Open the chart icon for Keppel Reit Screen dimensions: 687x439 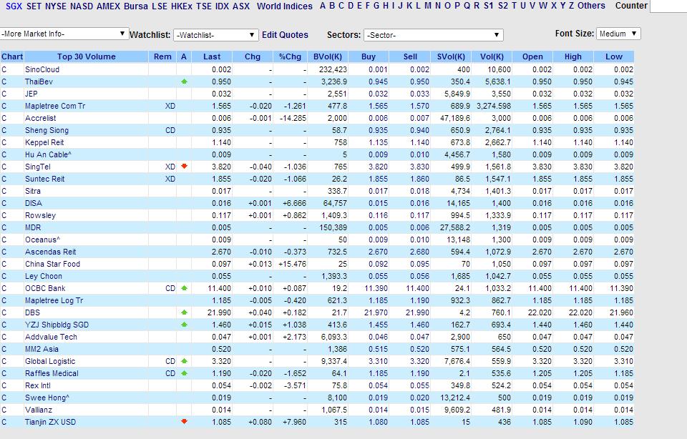pos(5,142)
